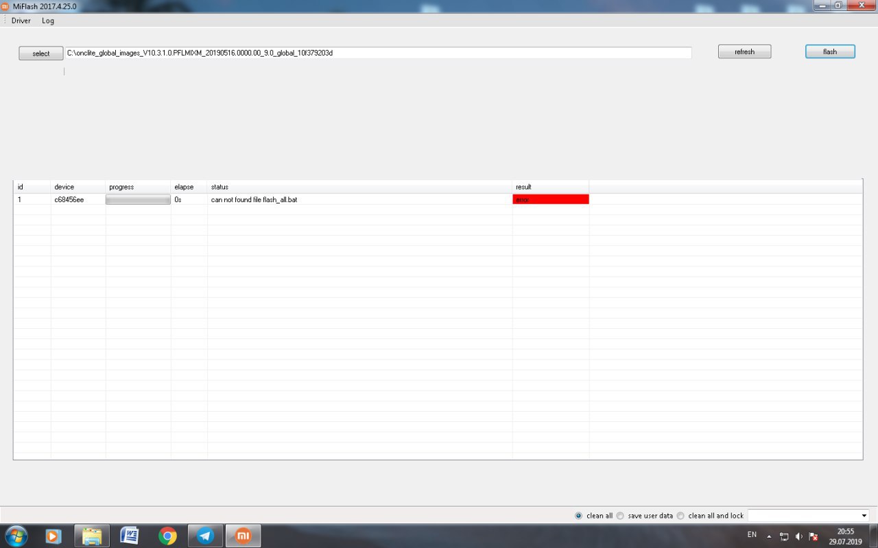Close the MiFlash window
878x548 pixels.
[x=860, y=5]
